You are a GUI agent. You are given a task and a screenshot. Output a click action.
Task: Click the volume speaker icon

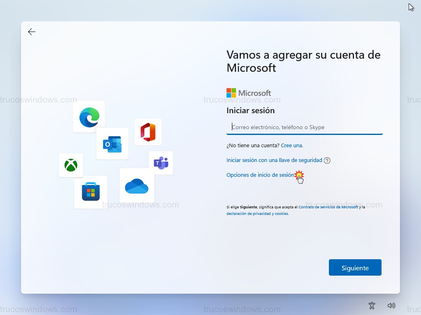(391, 306)
